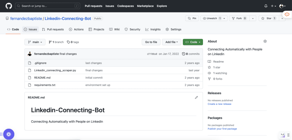Image resolution: width=292 pixels, height=140 pixels.
Task: Click Publish your first package
Action: click(222, 129)
